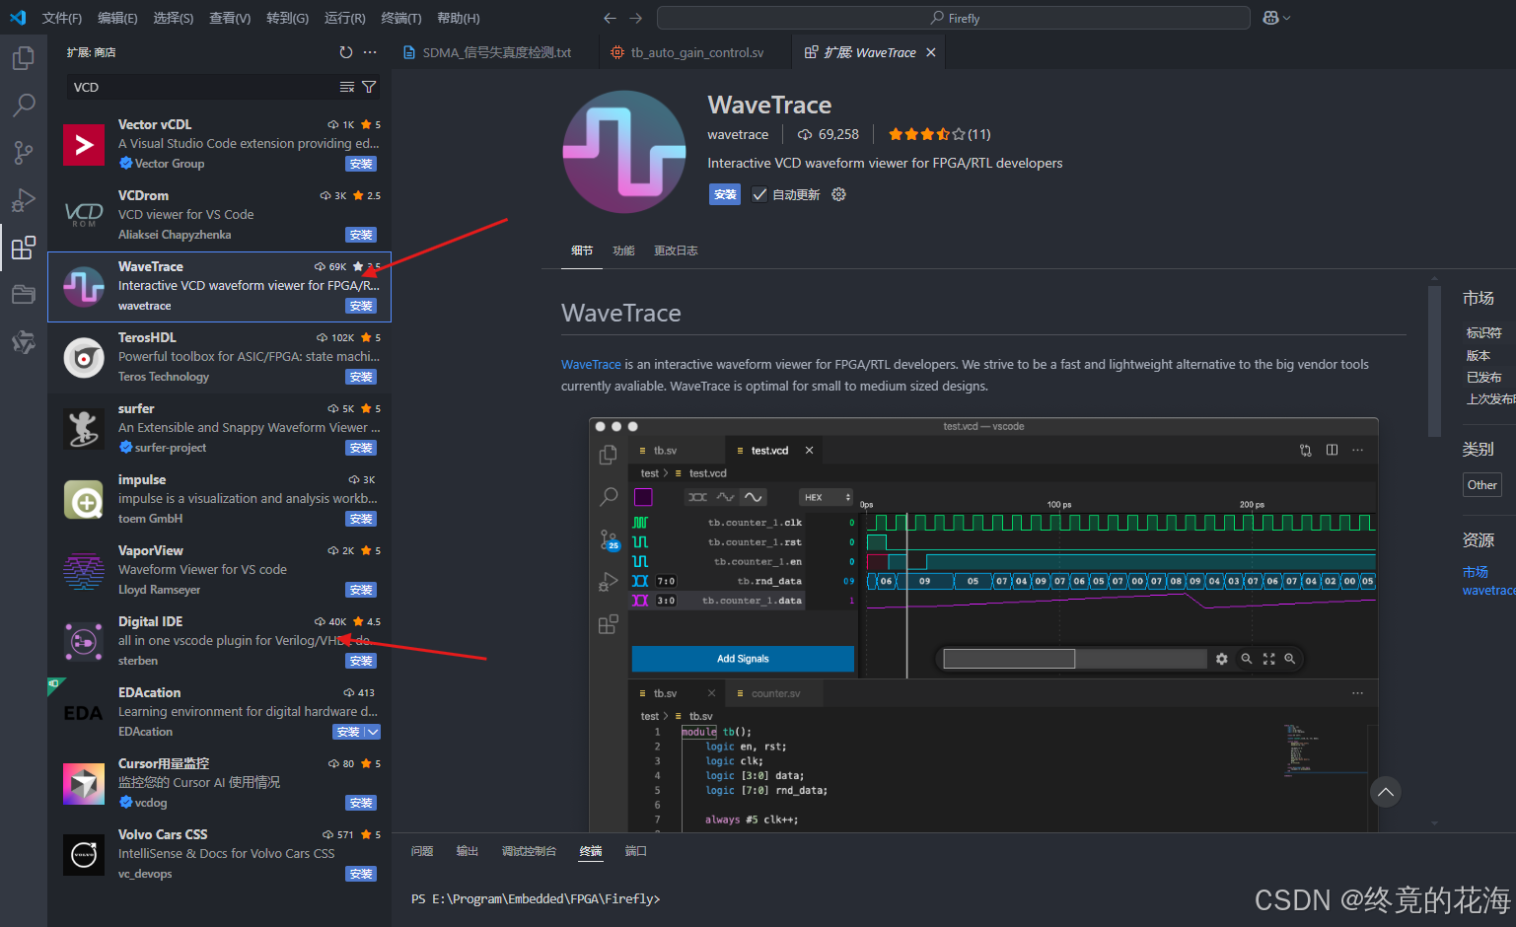
Task: Open the 转到 menu
Action: (287, 18)
